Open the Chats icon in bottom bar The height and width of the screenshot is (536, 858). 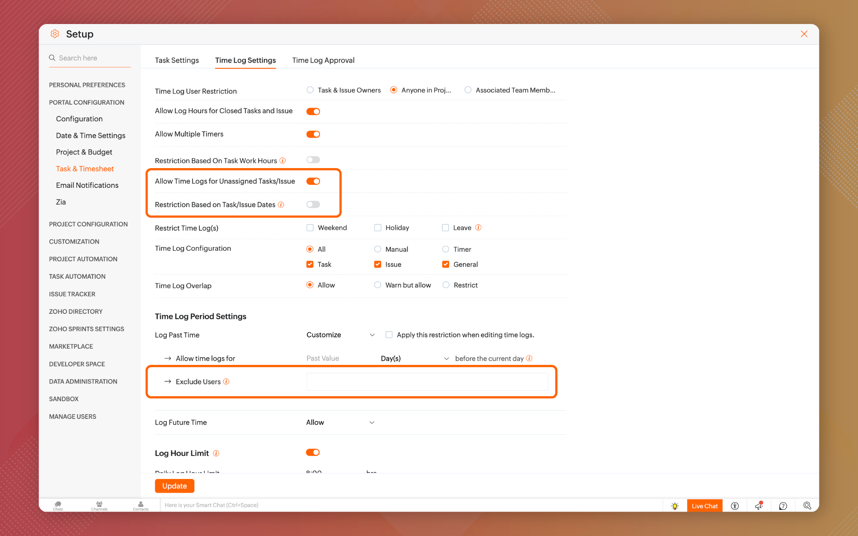pos(58,506)
